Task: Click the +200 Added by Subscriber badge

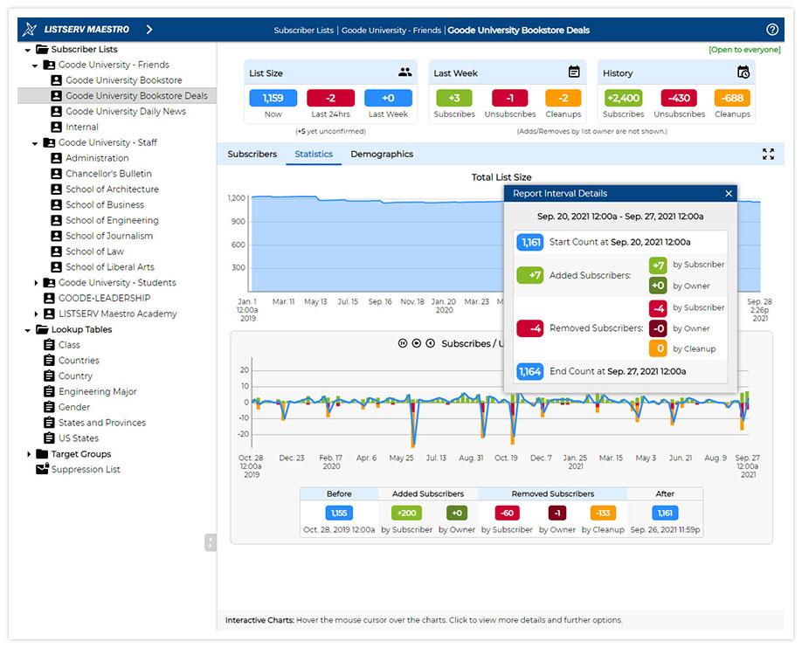Action: pyautogui.click(x=406, y=513)
